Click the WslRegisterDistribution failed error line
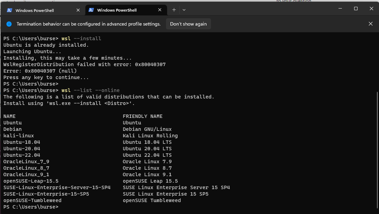Image resolution: width=379 pixels, height=214 pixels. [x=84, y=64]
